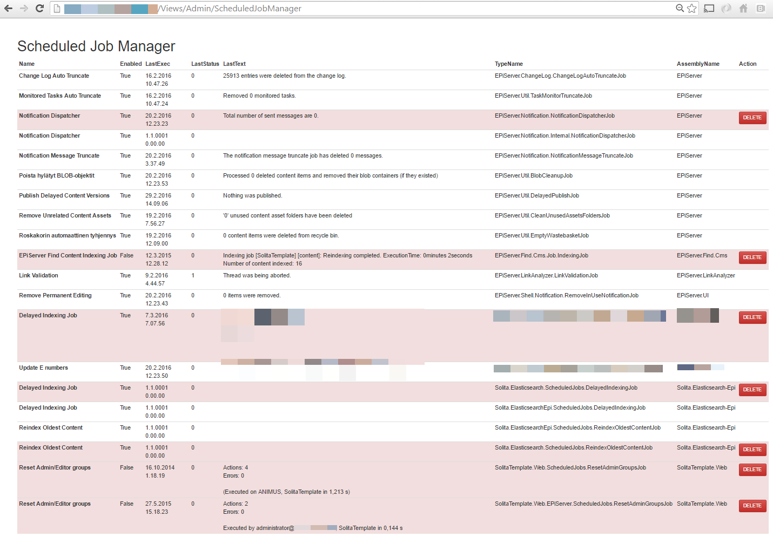Select the Monitored Tasks Auto Truncate job name
Screen dimensions: 773x537
[x=60, y=96]
